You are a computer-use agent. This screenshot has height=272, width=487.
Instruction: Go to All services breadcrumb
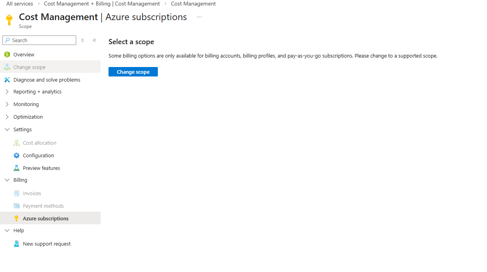pyautogui.click(x=20, y=4)
